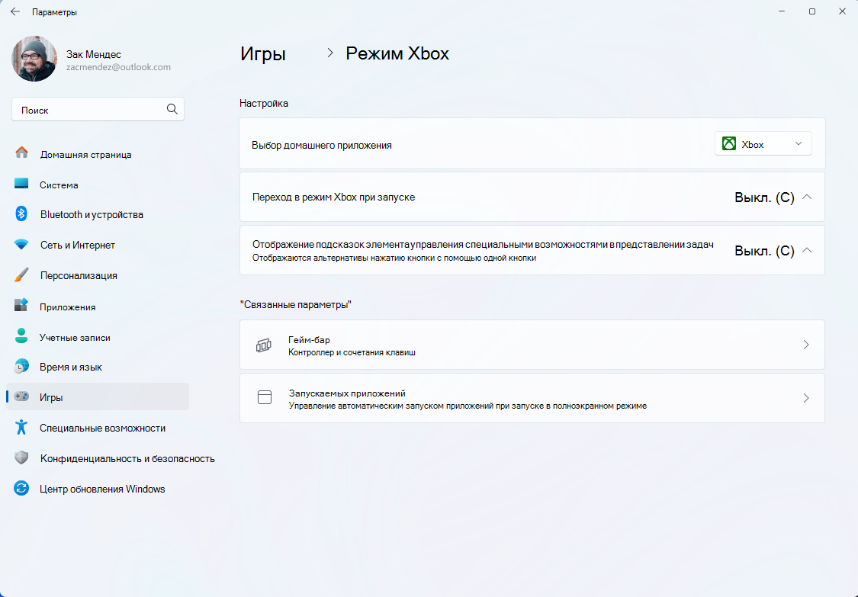Open the Специальные возможности accessibility icon
The image size is (858, 597).
coord(21,428)
